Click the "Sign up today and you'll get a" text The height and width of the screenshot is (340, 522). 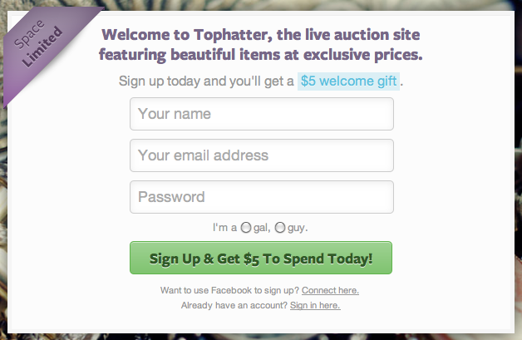point(206,82)
